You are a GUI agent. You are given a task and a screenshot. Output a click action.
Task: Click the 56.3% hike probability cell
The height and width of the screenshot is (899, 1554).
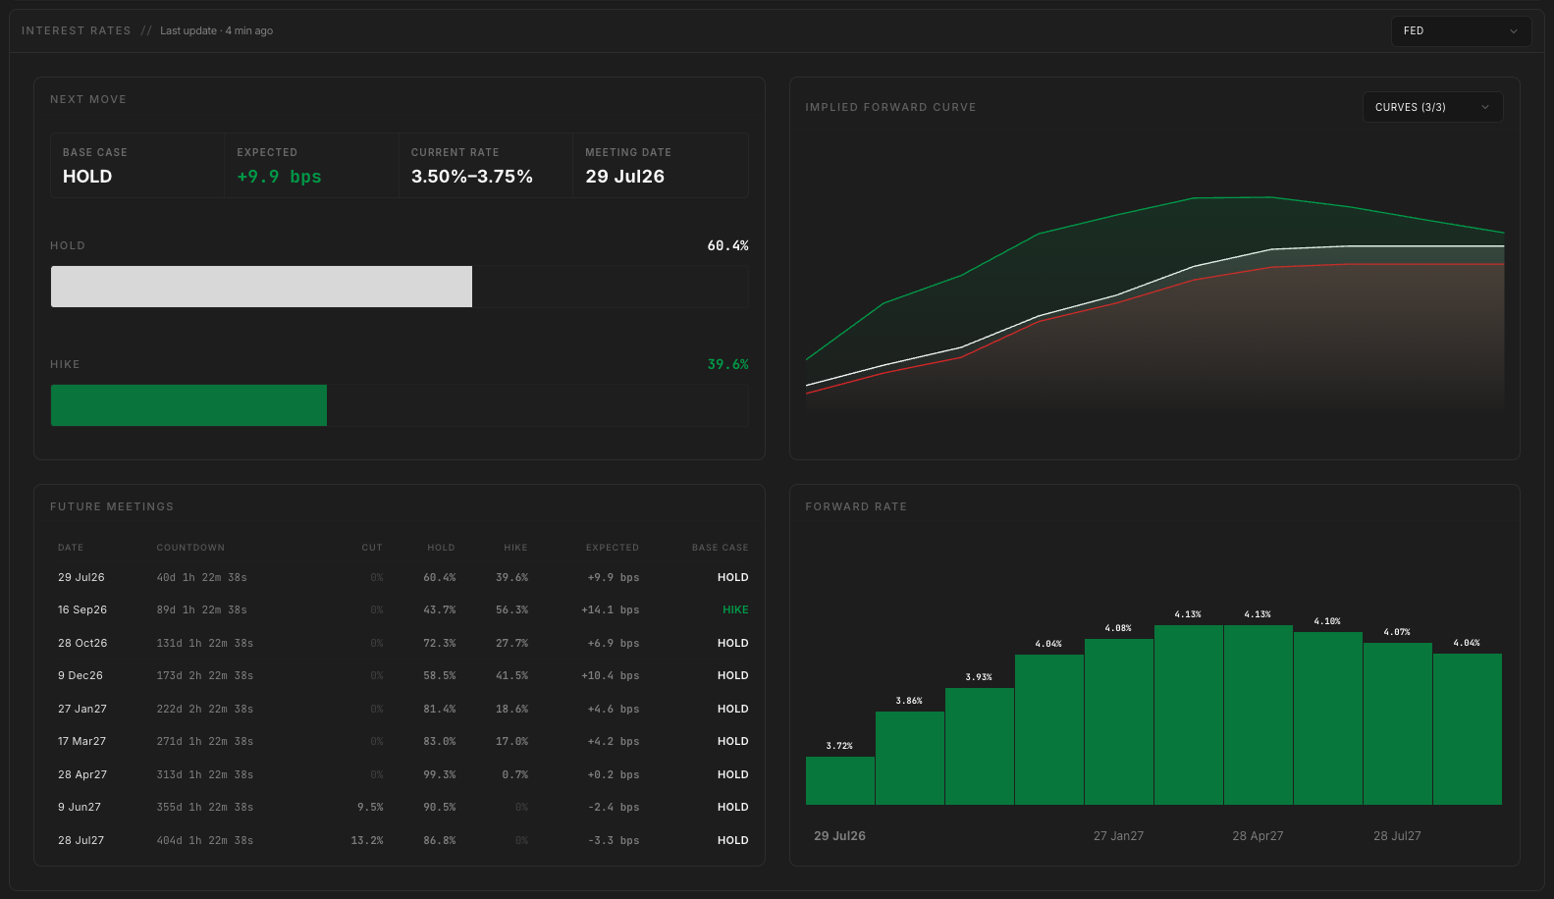[x=512, y=609]
